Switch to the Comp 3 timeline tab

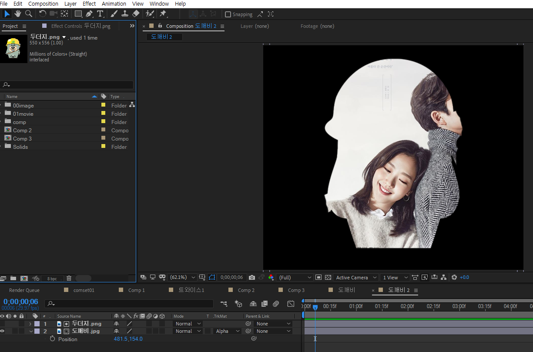[x=296, y=290]
